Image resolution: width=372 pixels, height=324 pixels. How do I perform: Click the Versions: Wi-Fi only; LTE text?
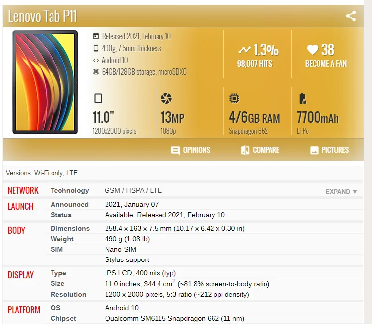(x=42, y=173)
